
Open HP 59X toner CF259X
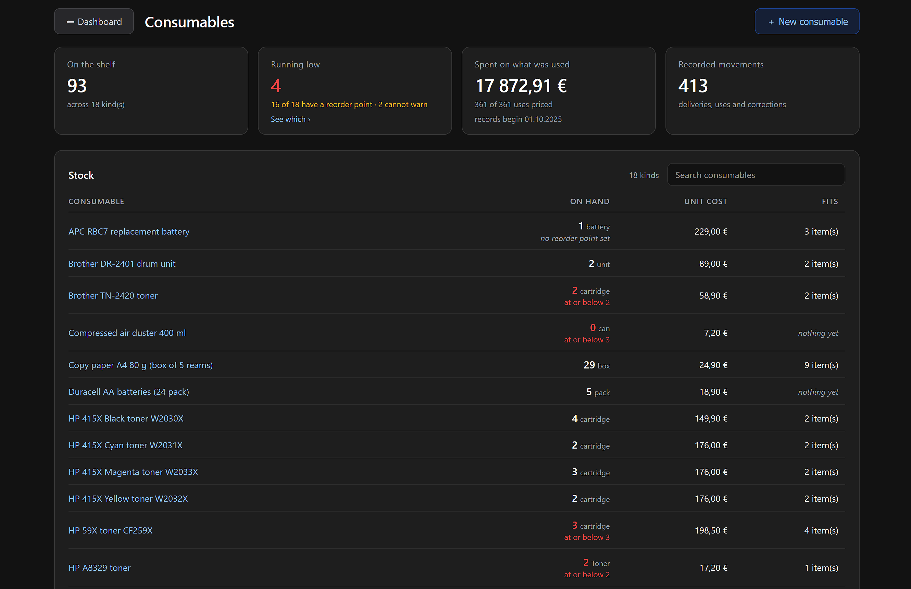point(111,530)
